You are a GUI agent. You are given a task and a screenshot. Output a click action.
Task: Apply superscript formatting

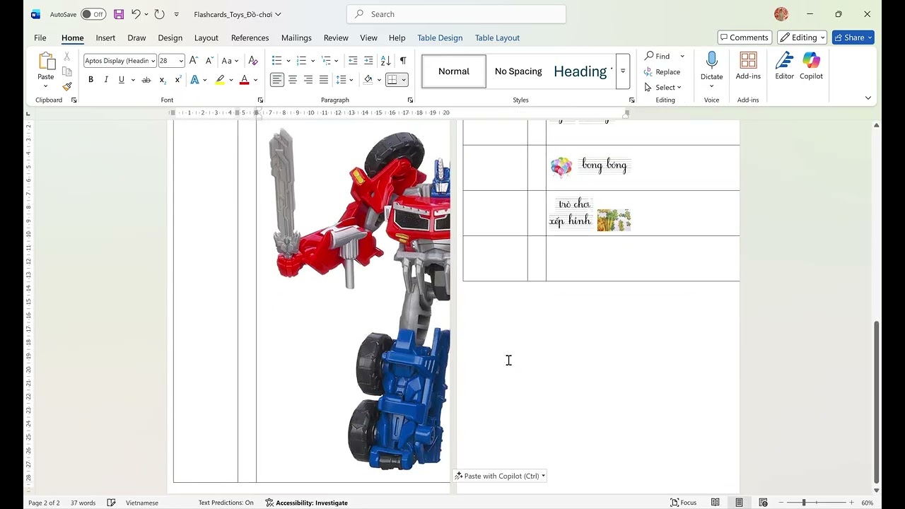coord(178,80)
